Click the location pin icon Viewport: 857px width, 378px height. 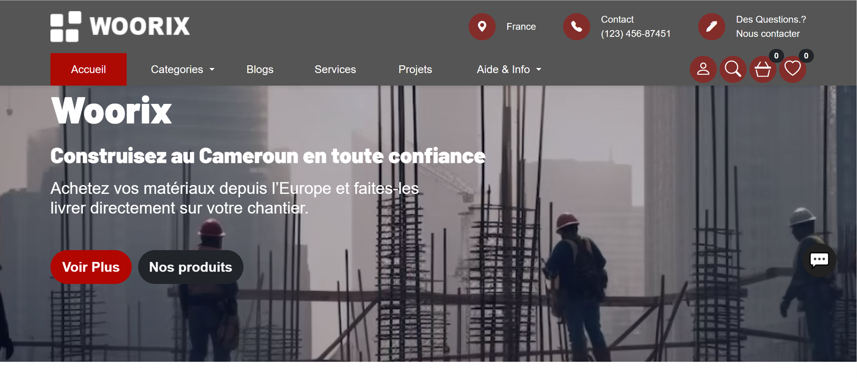click(482, 26)
